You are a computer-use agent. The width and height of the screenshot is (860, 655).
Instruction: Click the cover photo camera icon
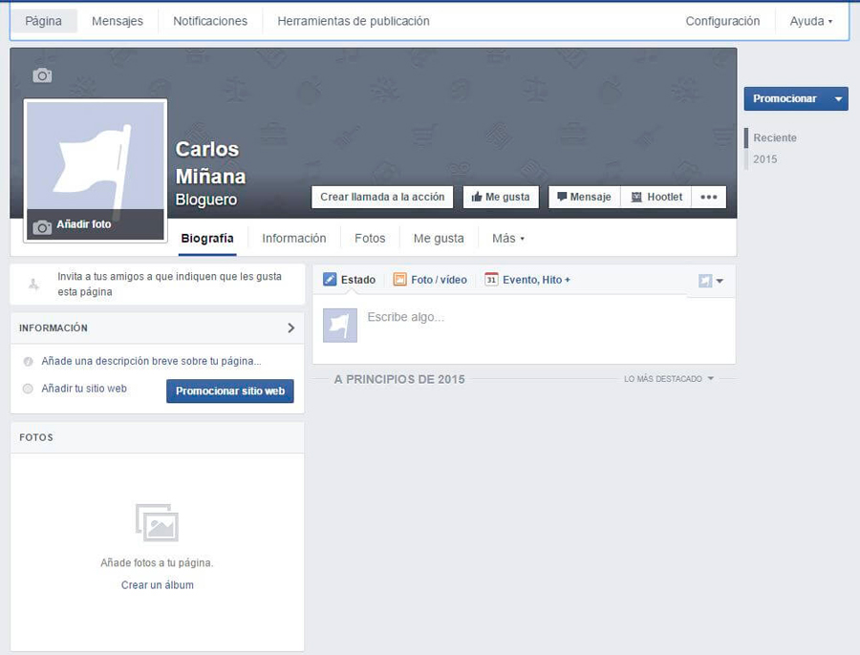click(x=42, y=75)
